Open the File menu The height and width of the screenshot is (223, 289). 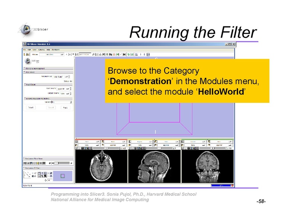[25, 50]
